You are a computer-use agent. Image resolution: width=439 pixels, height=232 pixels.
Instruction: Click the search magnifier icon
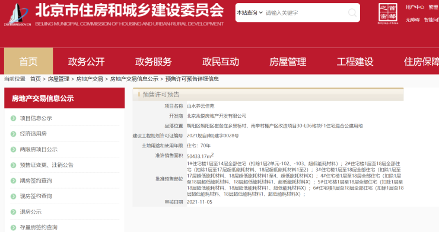tap(352, 12)
